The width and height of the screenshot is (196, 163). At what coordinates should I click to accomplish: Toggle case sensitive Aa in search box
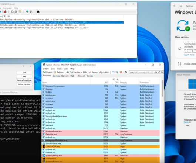click(156, 72)
